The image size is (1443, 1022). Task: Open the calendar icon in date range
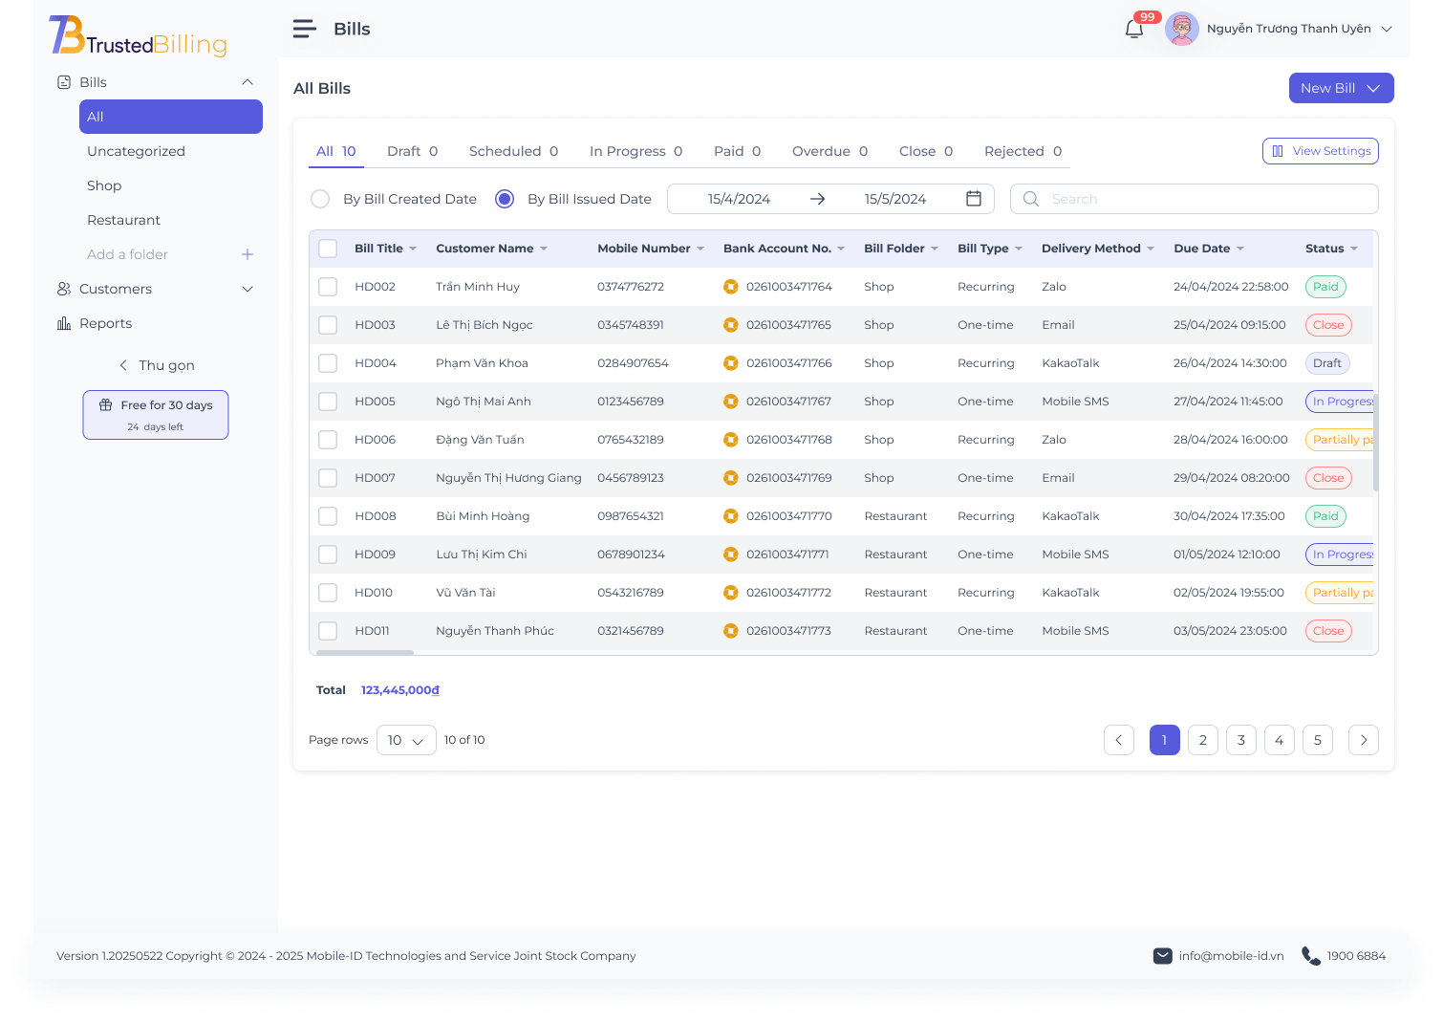tap(974, 199)
